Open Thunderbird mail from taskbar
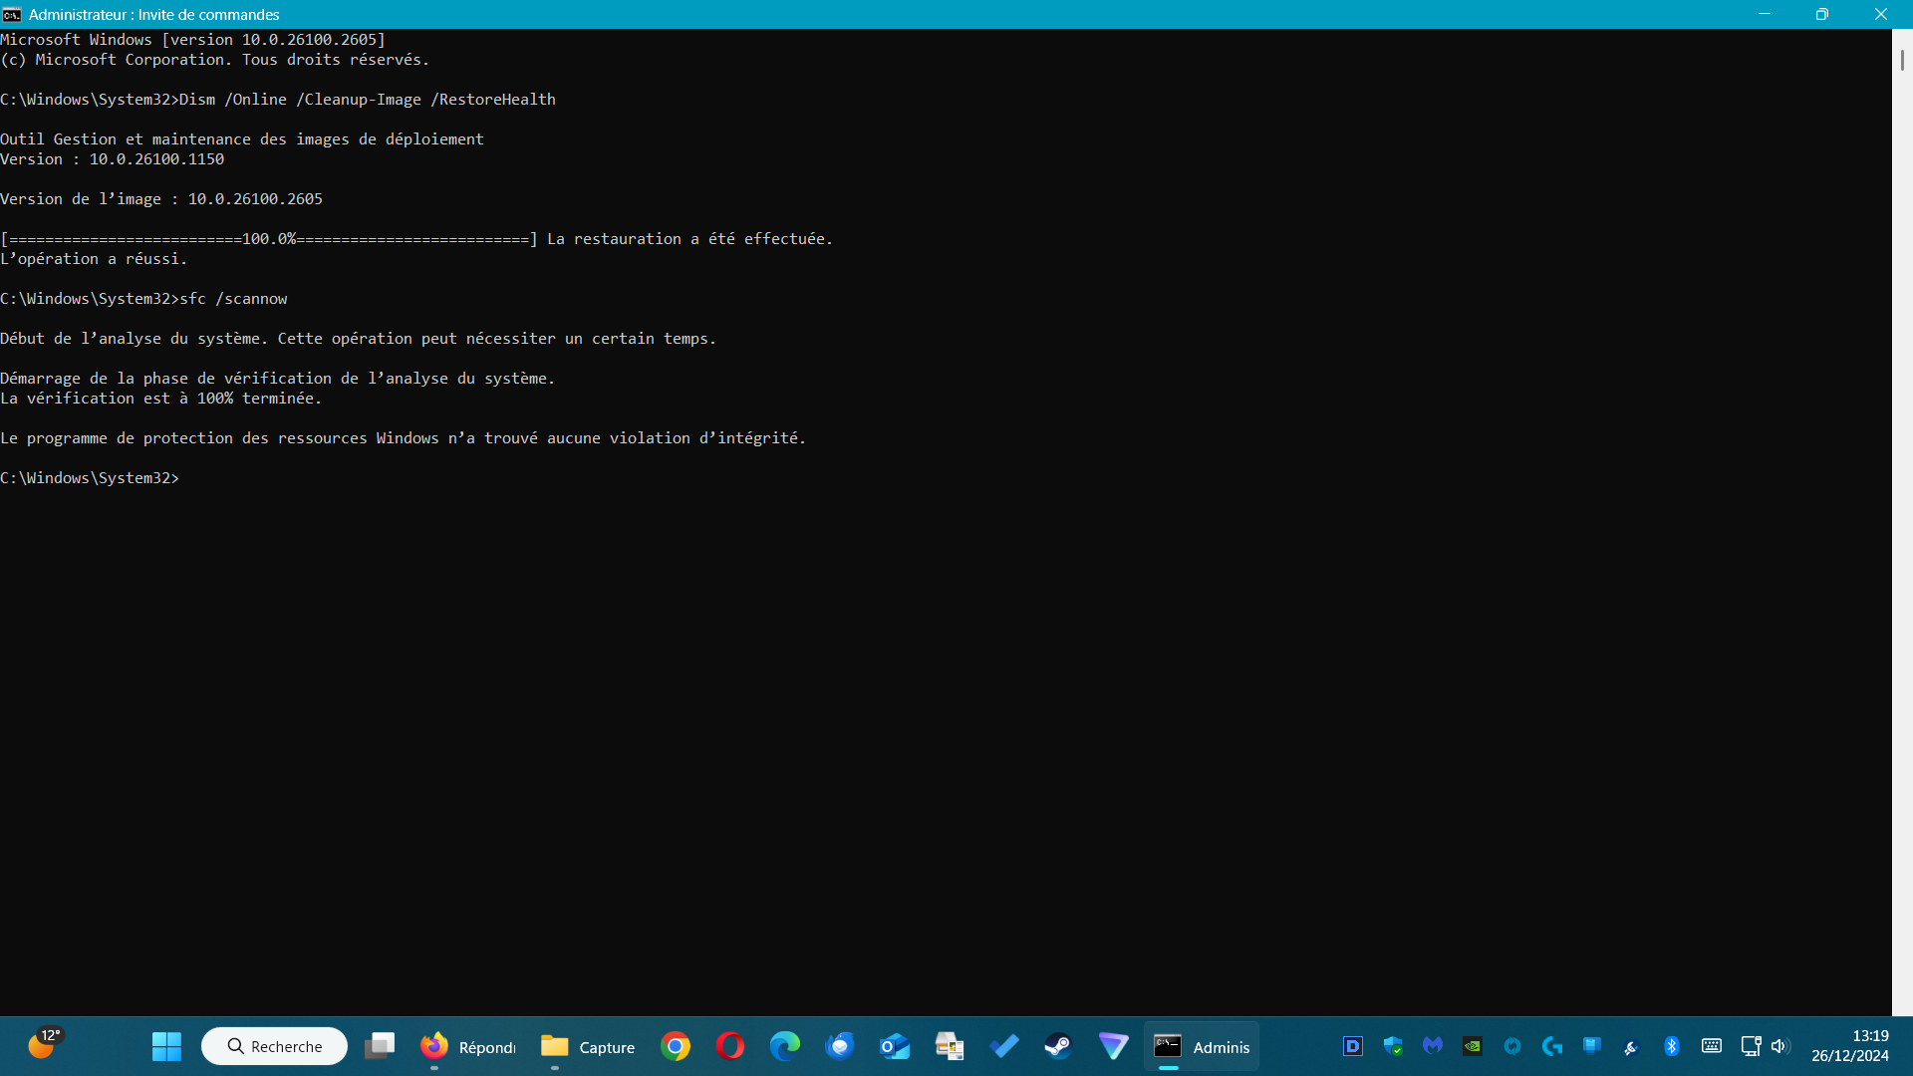Screen dimensions: 1913x1076 [840, 1046]
